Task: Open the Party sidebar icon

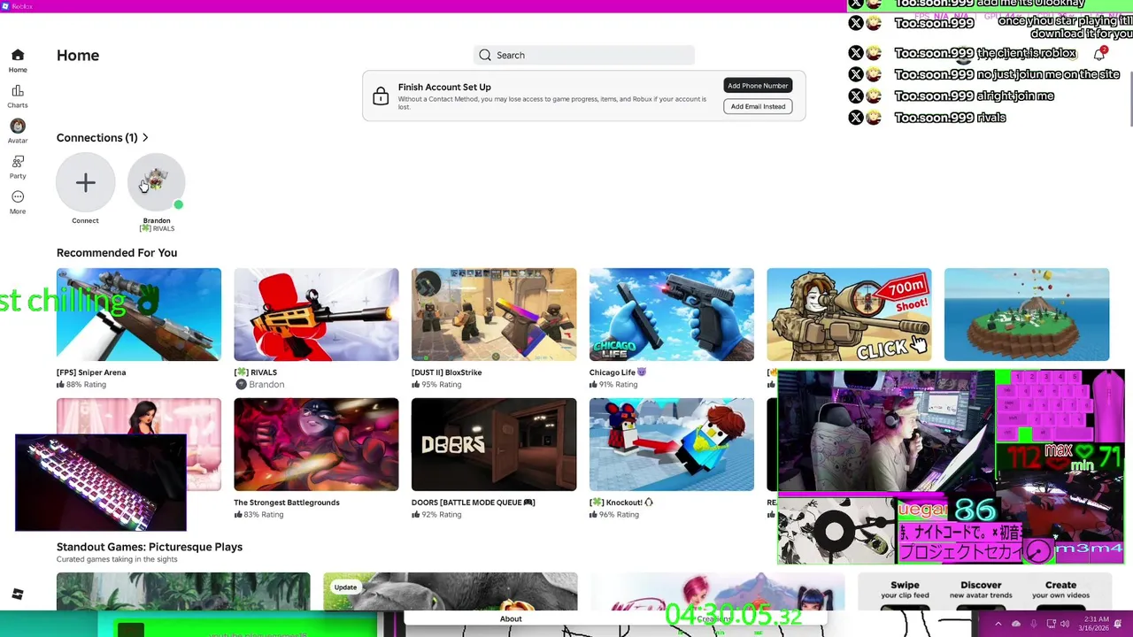Action: 18,162
